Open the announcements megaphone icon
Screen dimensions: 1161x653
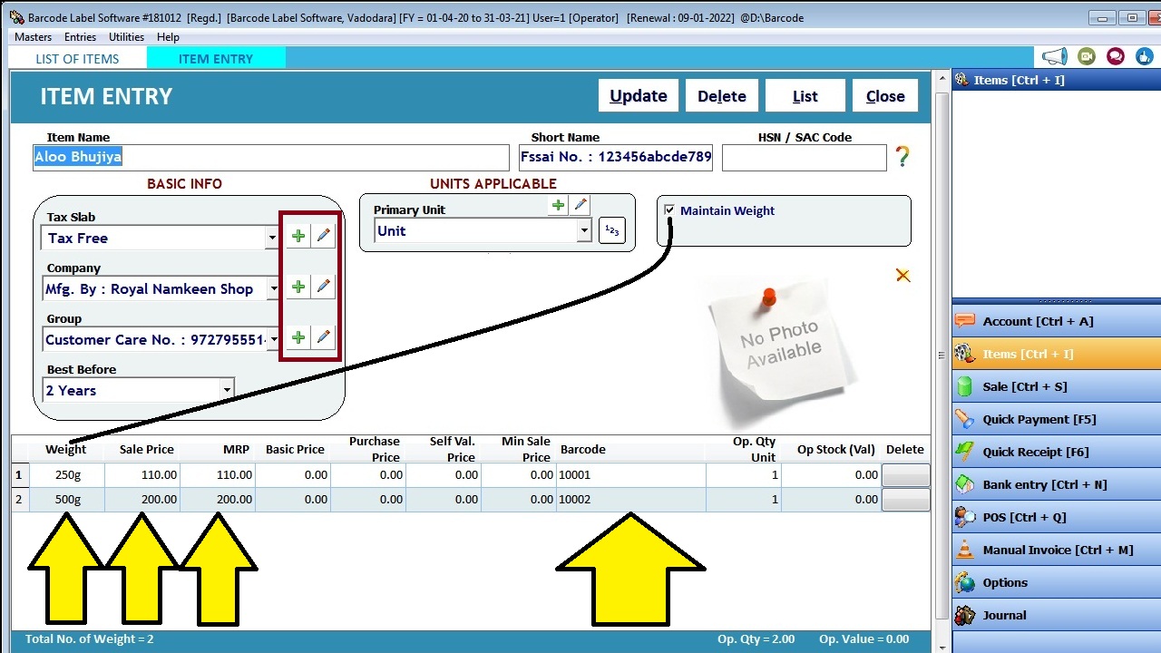click(x=1055, y=55)
